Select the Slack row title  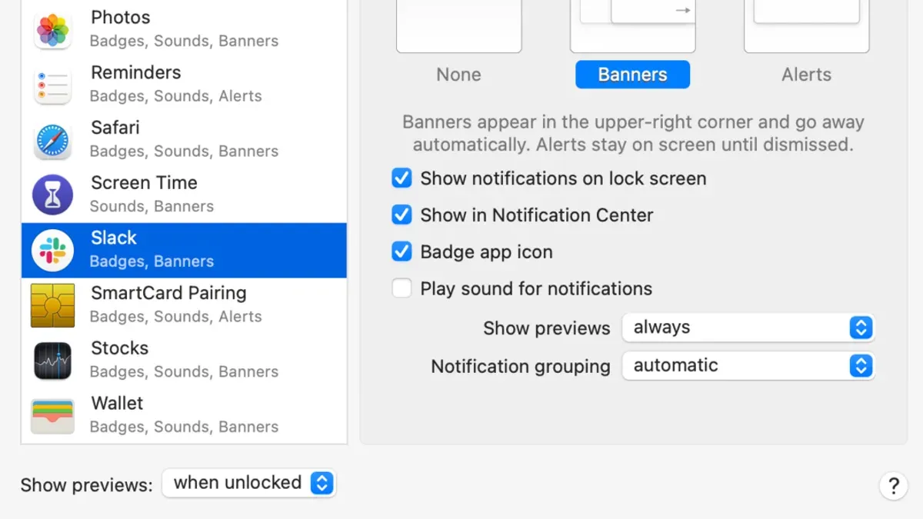(x=114, y=238)
